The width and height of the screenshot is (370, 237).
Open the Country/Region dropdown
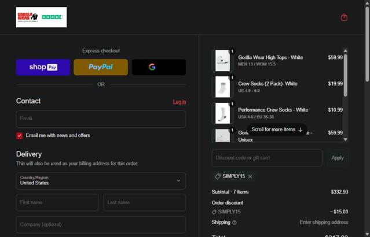101,181
